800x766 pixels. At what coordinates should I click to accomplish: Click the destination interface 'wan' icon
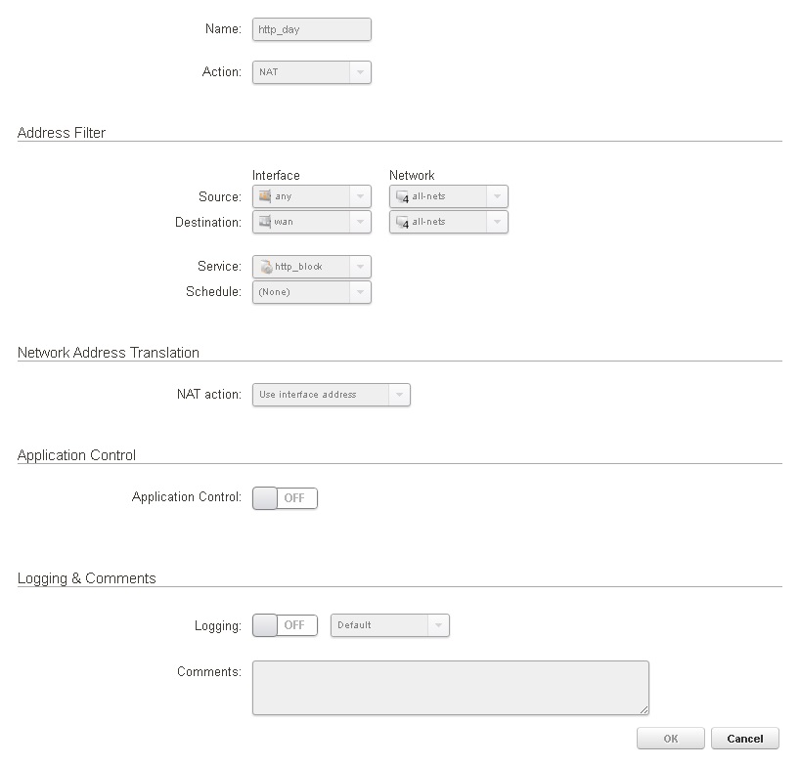coord(265,222)
